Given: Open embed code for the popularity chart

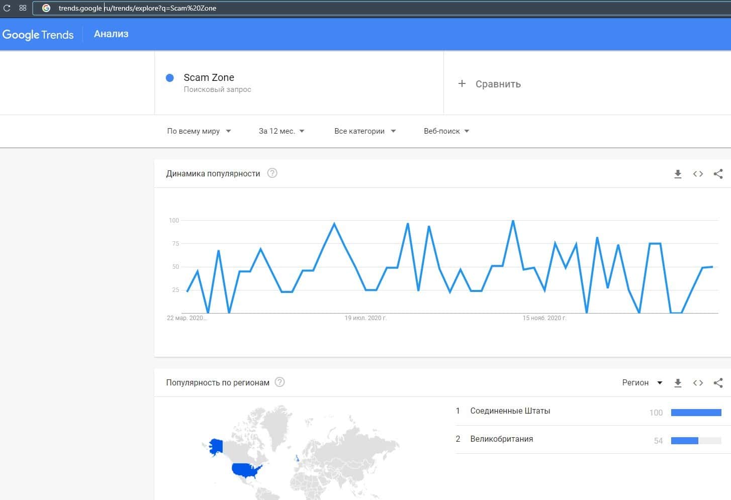Looking at the screenshot, I should (698, 174).
